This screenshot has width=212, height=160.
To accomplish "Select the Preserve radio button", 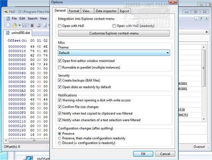I will point(60,134).
